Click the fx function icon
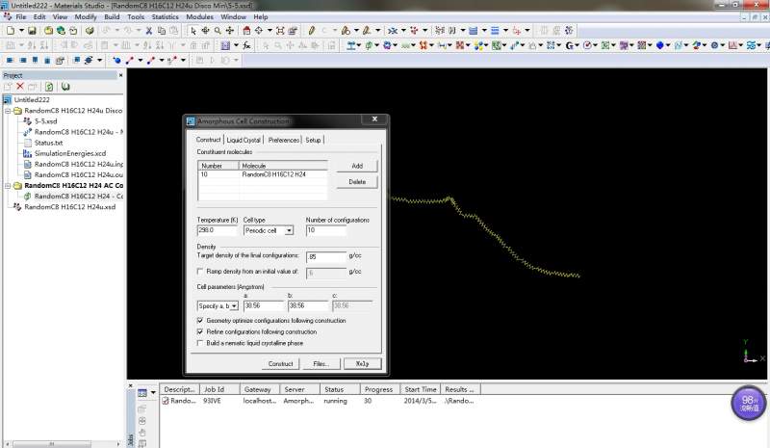The height and width of the screenshot is (448, 770). tap(247, 45)
